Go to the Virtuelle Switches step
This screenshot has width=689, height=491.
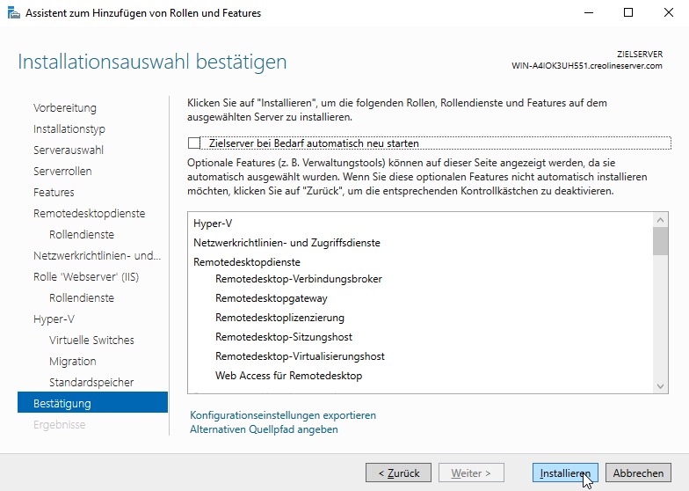coord(91,340)
